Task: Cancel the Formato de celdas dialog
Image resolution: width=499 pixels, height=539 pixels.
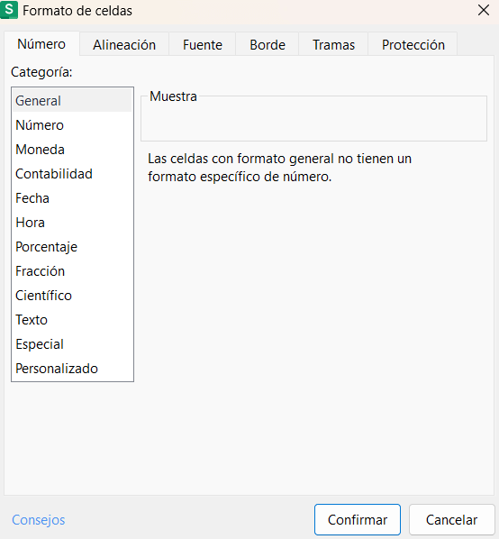Action: point(451,520)
